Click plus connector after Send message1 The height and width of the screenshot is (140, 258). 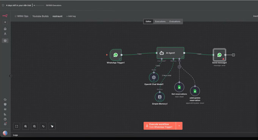(233, 55)
